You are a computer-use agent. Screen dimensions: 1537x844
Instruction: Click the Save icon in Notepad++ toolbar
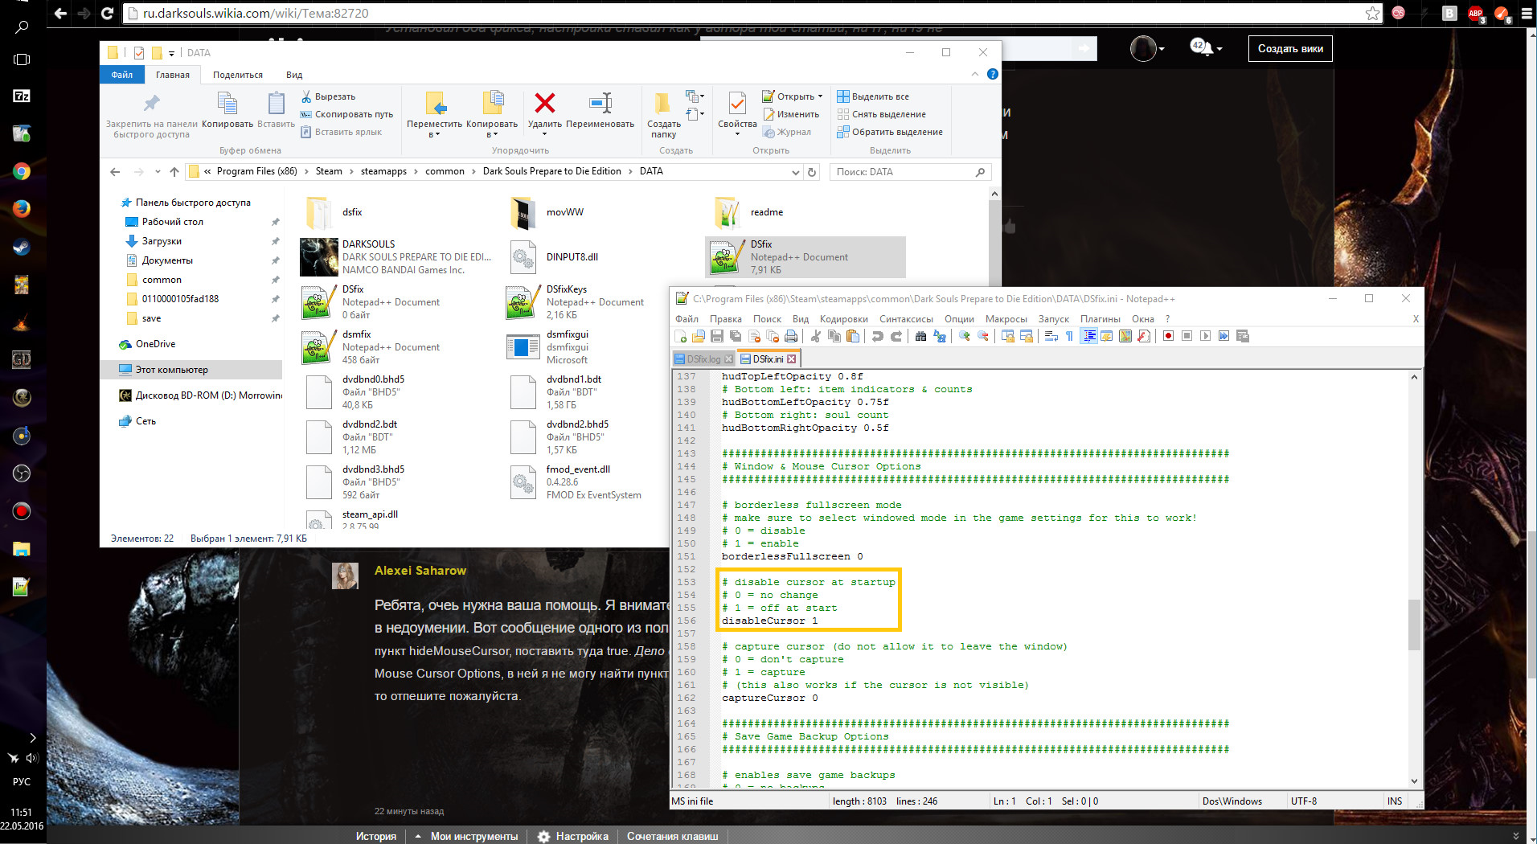click(x=717, y=336)
